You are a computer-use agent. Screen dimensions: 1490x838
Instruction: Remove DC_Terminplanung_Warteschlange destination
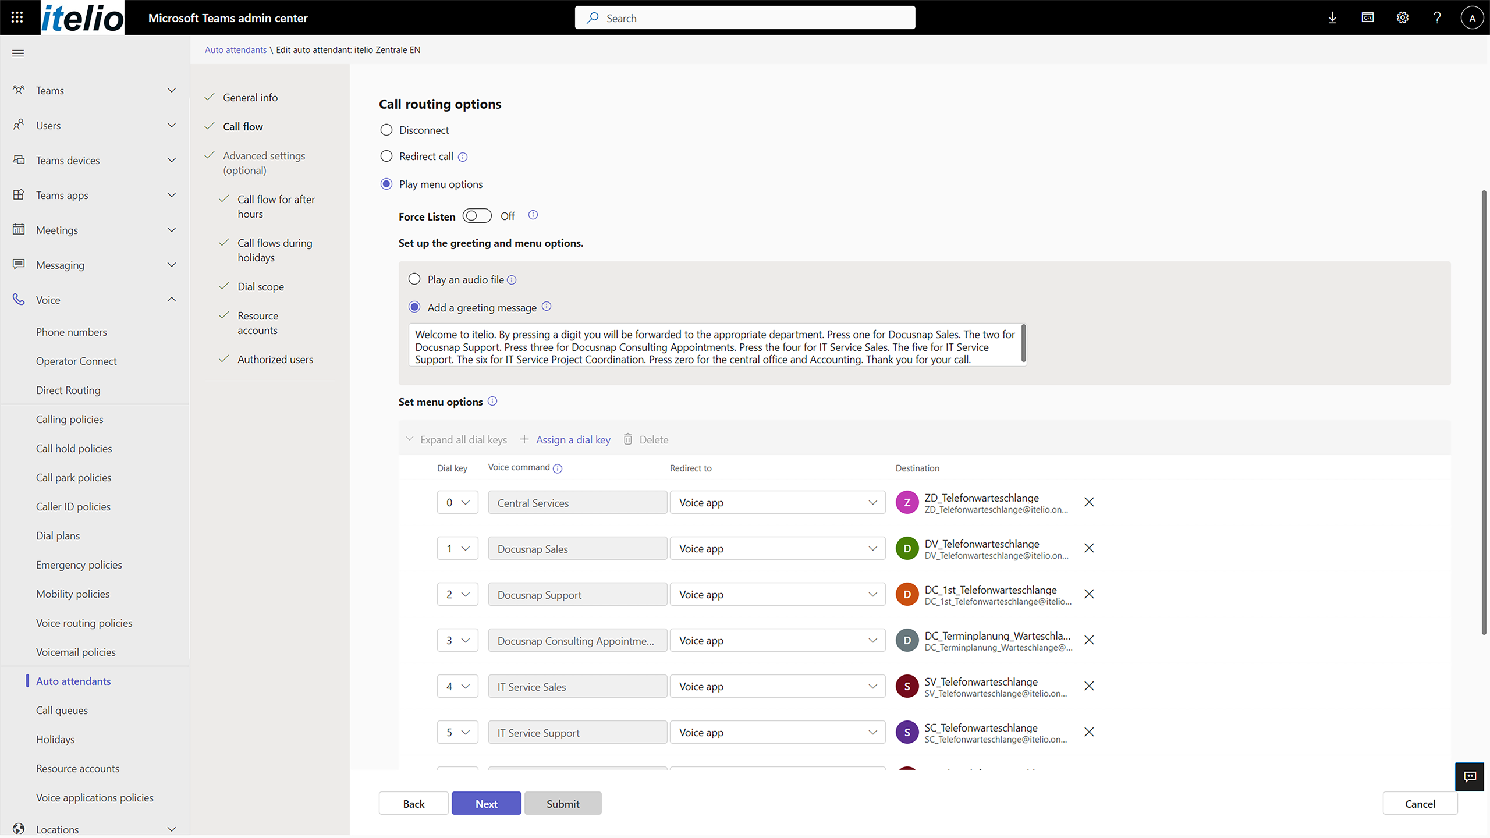pos(1089,640)
